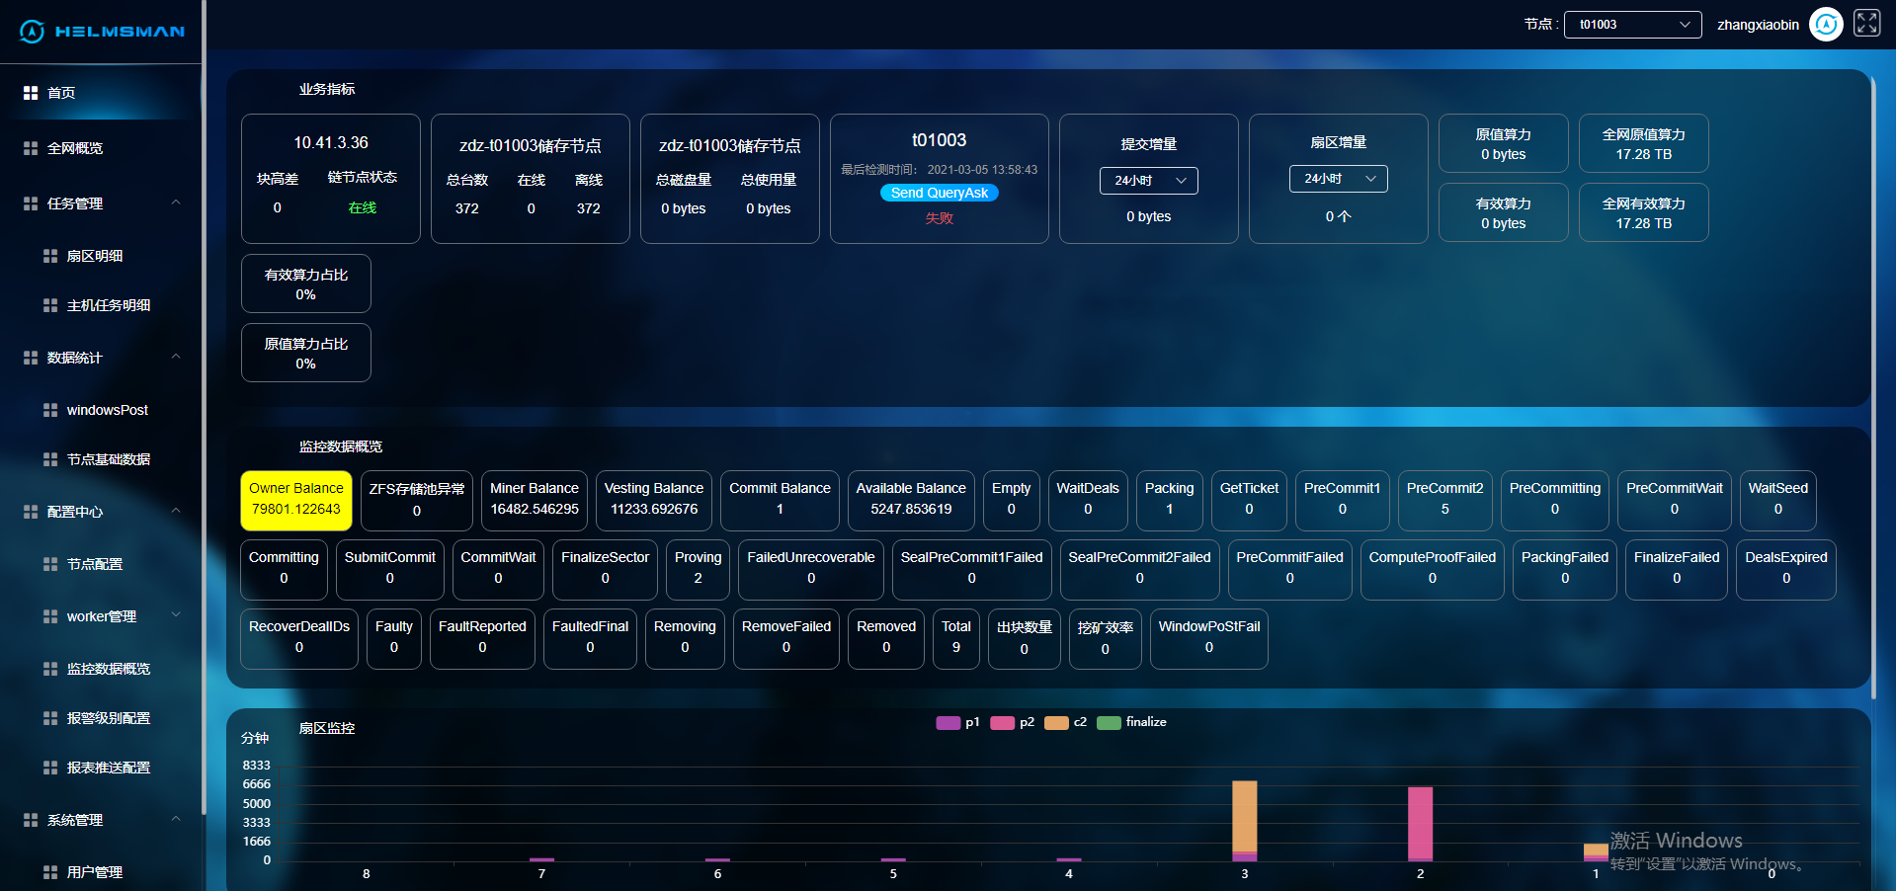Click the icon next to 用户管理
Screen dimensions: 1896x891
click(50, 872)
